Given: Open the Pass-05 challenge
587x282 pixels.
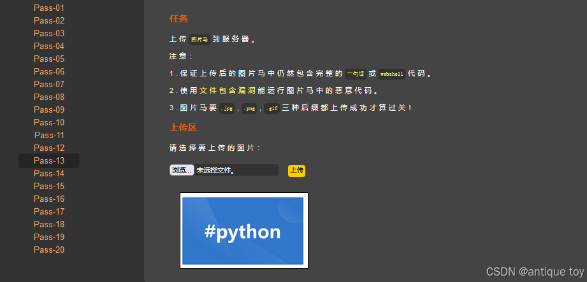Looking at the screenshot, I should pos(49,59).
